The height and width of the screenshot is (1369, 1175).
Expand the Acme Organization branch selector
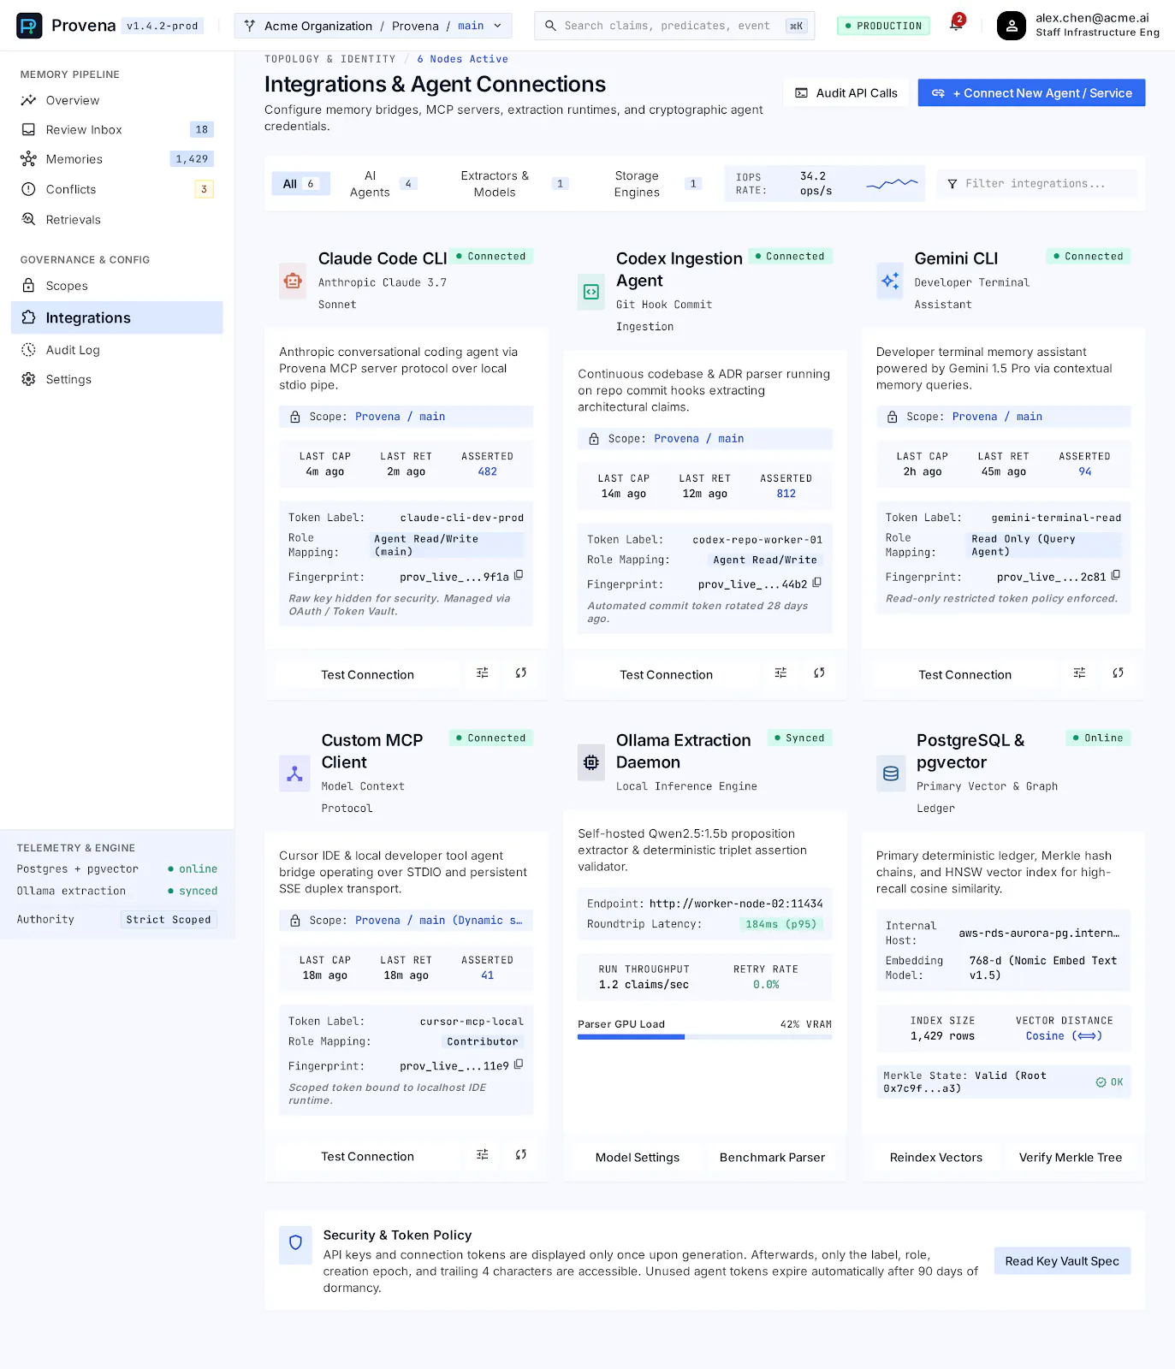tap(373, 26)
